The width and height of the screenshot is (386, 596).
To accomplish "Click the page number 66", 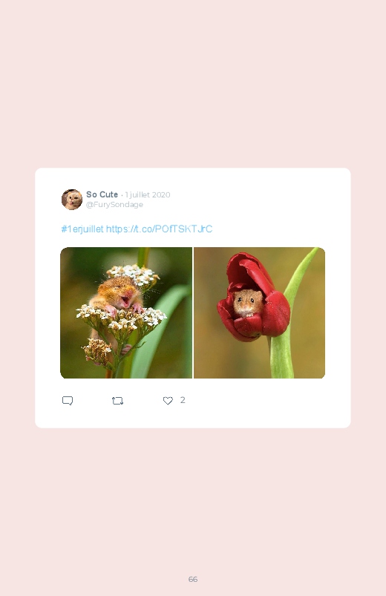I will click(193, 579).
